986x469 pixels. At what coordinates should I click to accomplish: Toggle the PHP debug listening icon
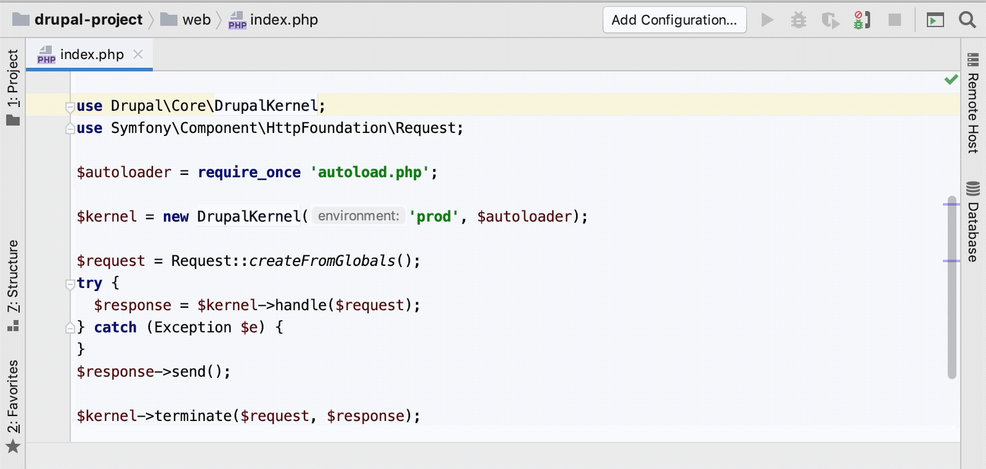[x=862, y=20]
